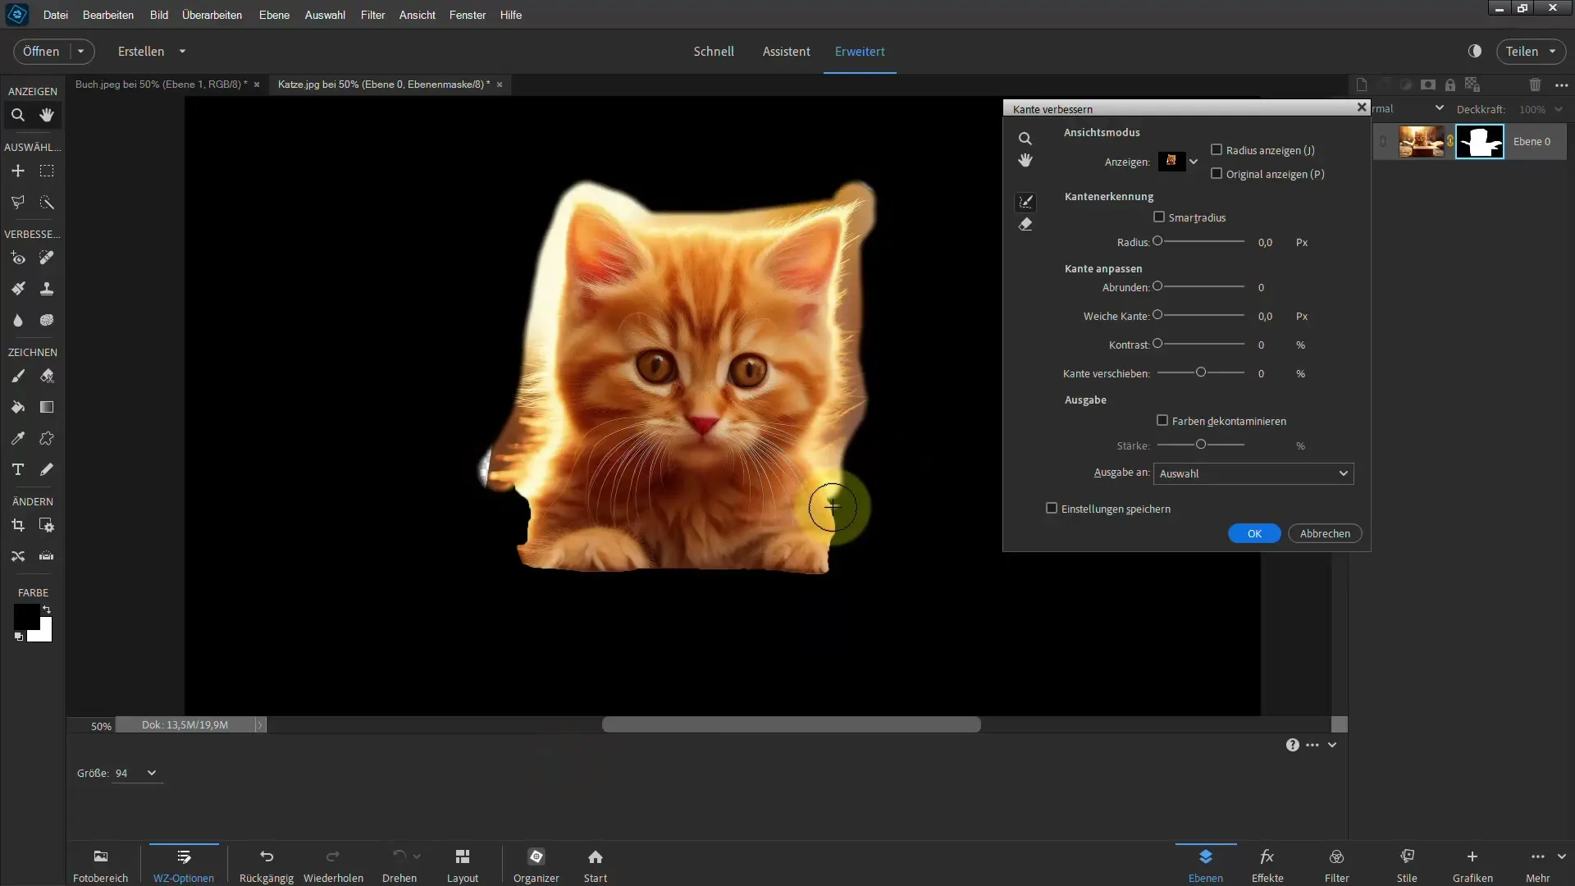Select the Paint Bucket tool
Screen dimensions: 1575x886
coord(17,407)
